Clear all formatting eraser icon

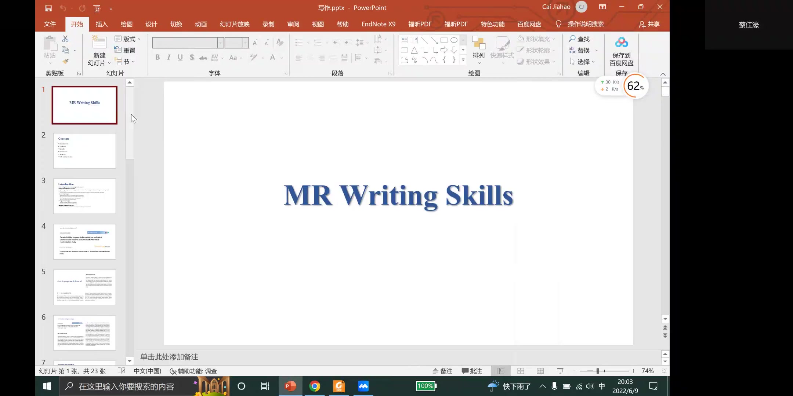(280, 43)
